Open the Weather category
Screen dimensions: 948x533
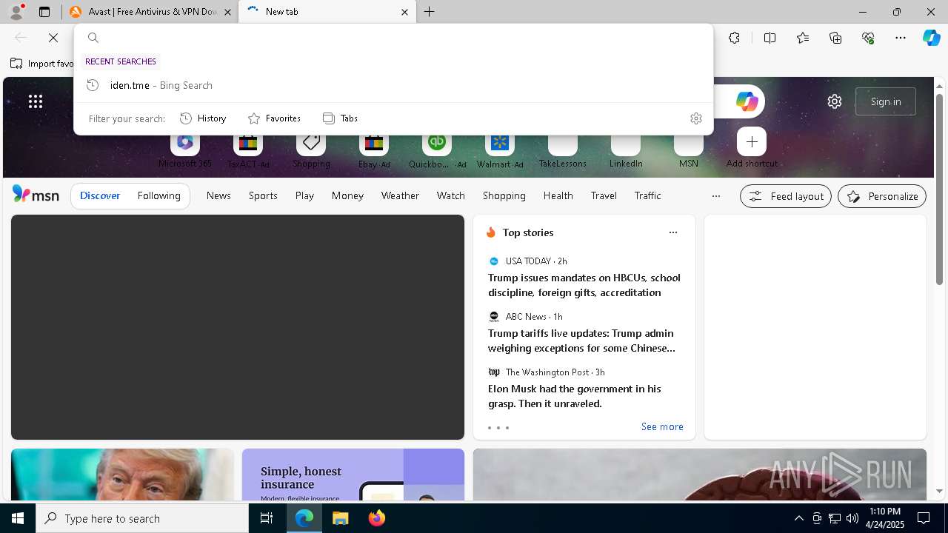pyautogui.click(x=400, y=196)
